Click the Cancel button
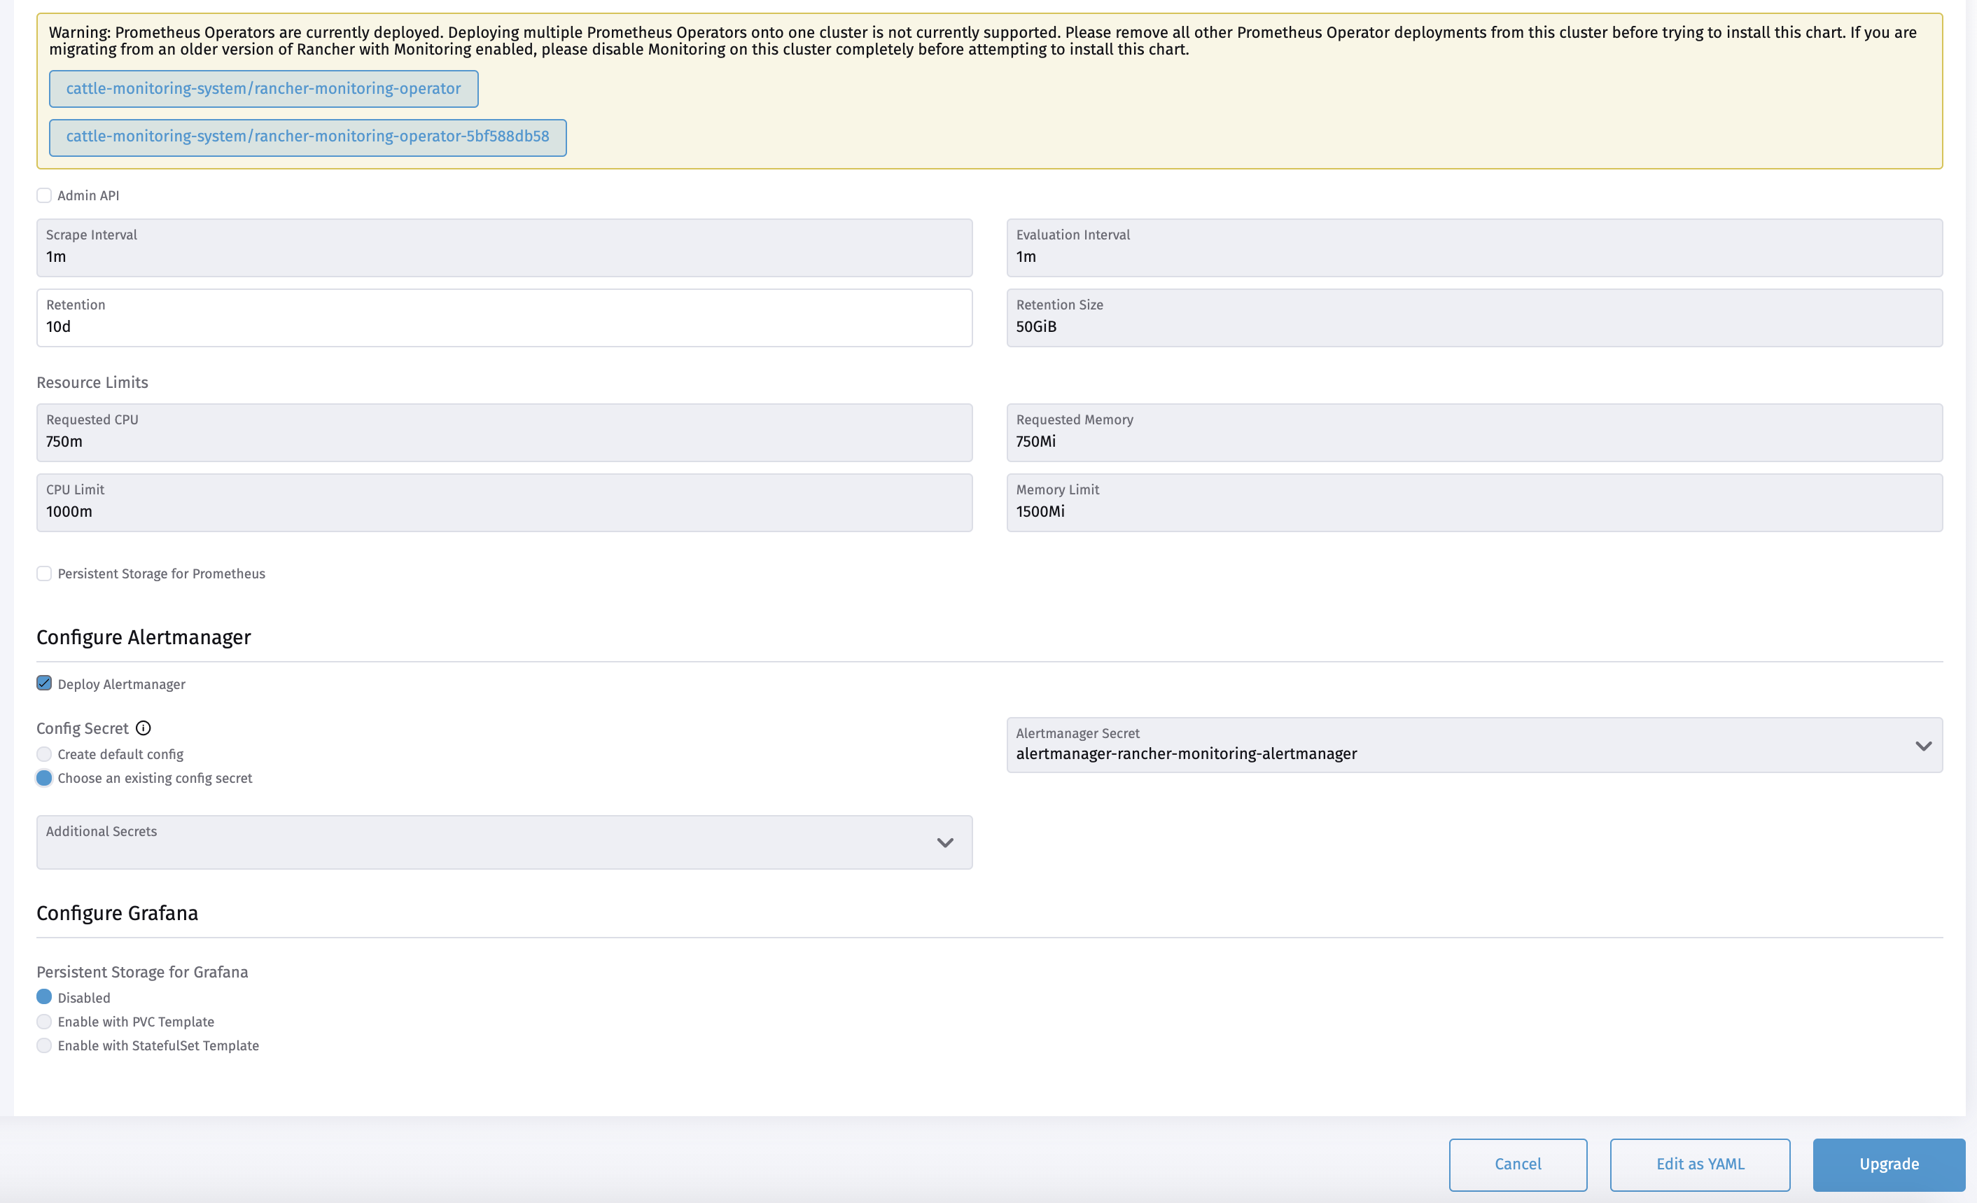 pos(1517,1164)
